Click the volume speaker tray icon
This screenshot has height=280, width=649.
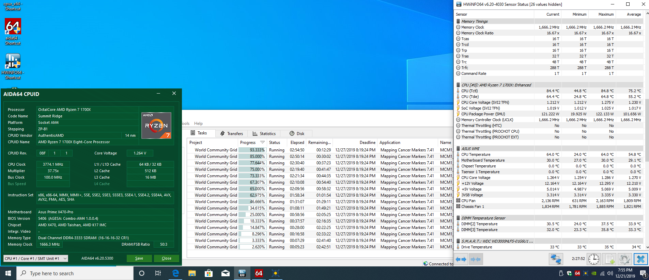610,273
